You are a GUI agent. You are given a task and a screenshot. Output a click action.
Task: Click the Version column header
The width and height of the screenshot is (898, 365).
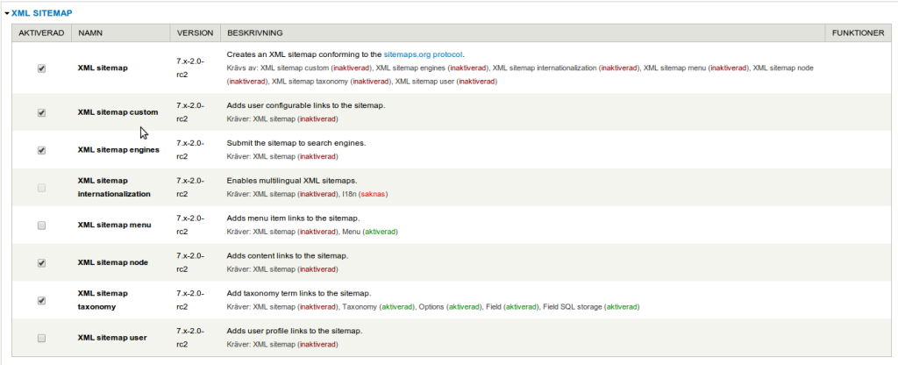click(195, 32)
